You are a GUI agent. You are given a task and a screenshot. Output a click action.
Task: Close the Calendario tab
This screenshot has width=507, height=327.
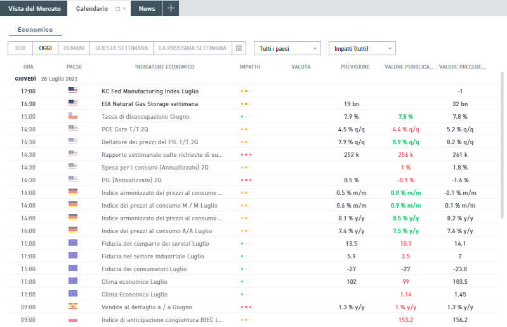pos(124,9)
